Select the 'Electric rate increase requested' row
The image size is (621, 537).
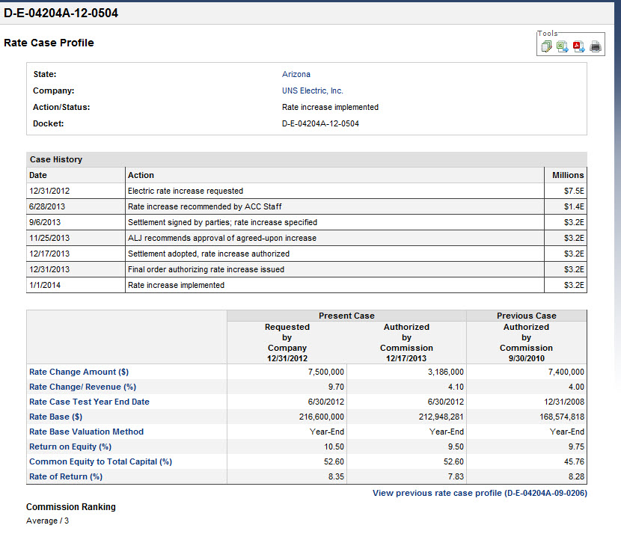tap(186, 191)
